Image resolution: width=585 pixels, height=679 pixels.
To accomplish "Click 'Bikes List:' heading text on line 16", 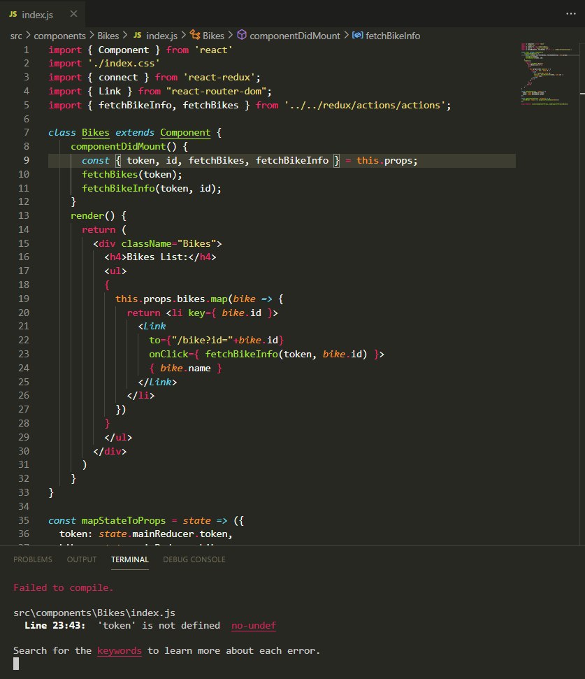I will (x=157, y=257).
